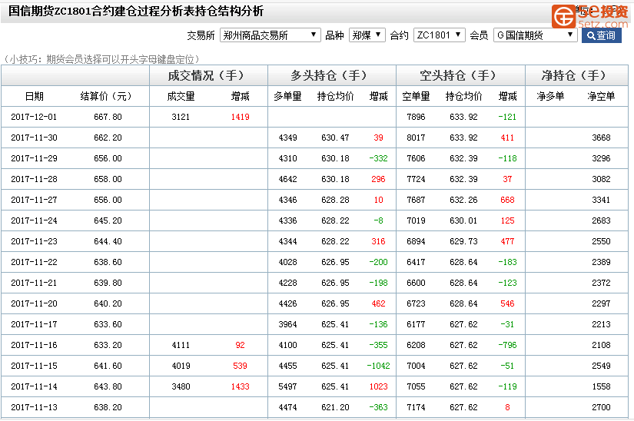634x421 pixels.
Task: Click red volume change 1419
Action: (241, 118)
